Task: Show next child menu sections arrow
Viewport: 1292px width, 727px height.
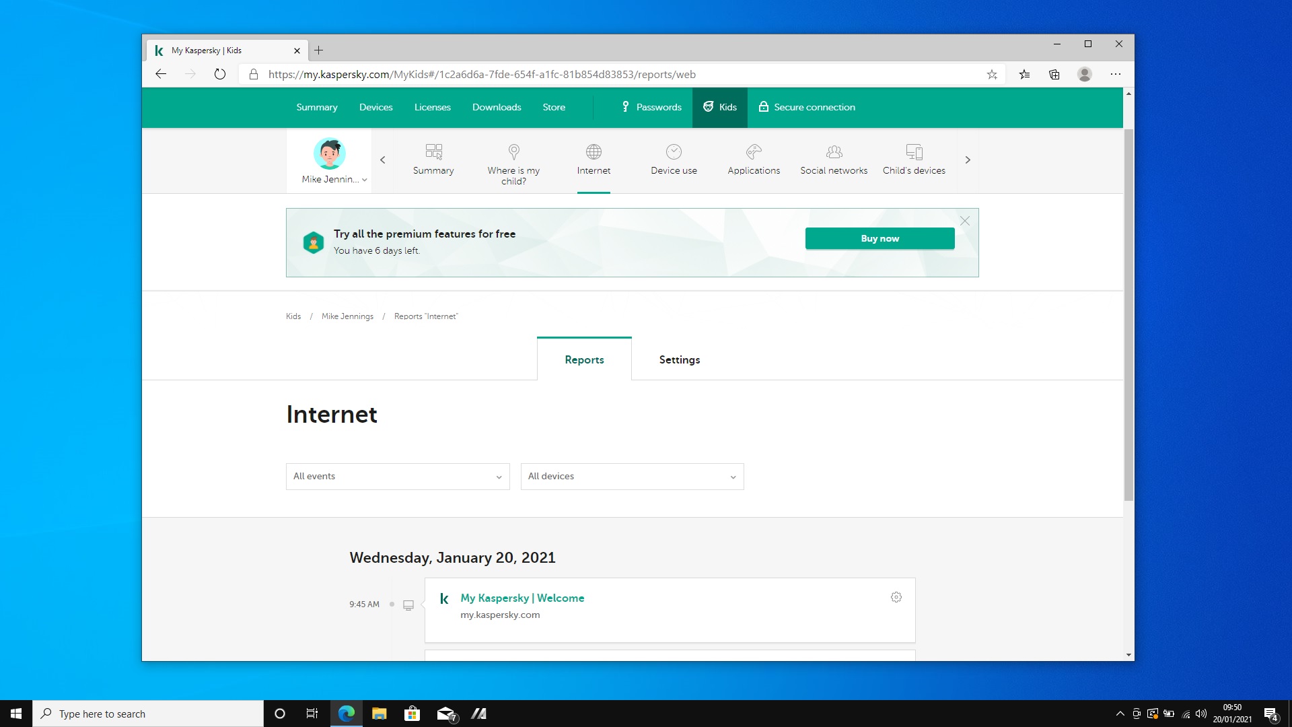Action: click(968, 160)
